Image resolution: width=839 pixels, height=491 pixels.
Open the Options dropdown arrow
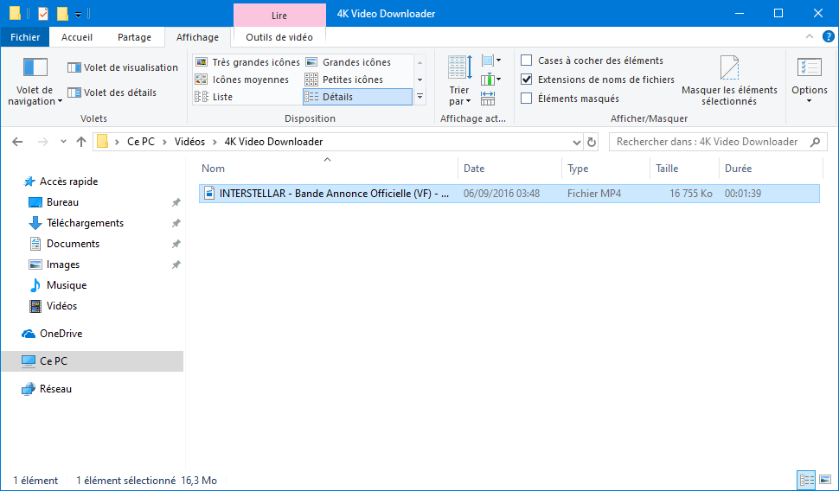[810, 101]
